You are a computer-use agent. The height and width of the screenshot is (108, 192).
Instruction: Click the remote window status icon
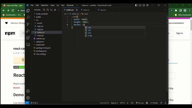(27, 103)
